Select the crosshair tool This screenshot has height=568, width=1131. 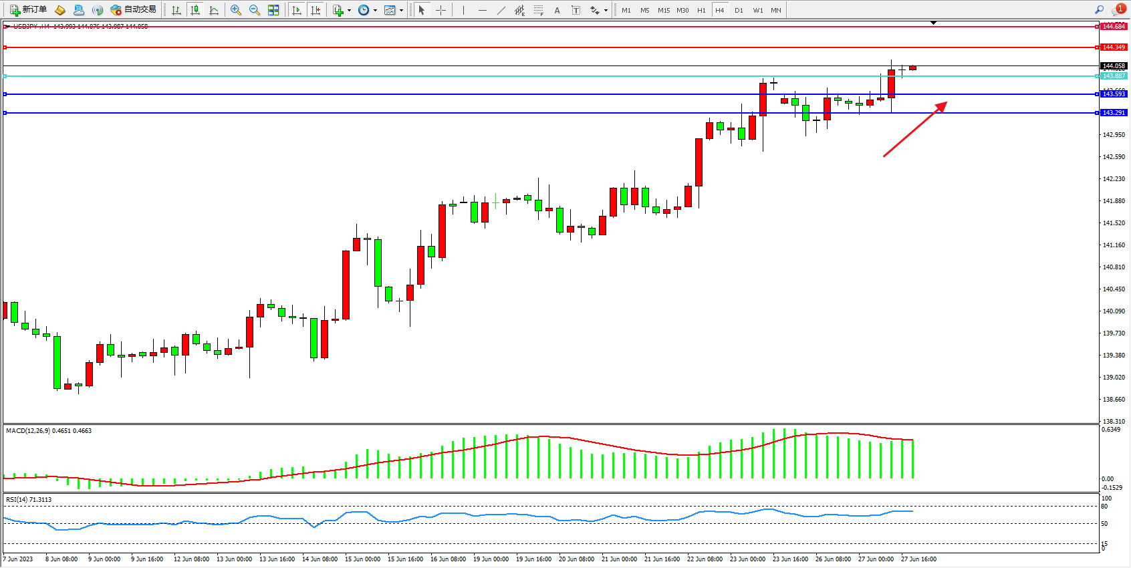click(x=441, y=10)
